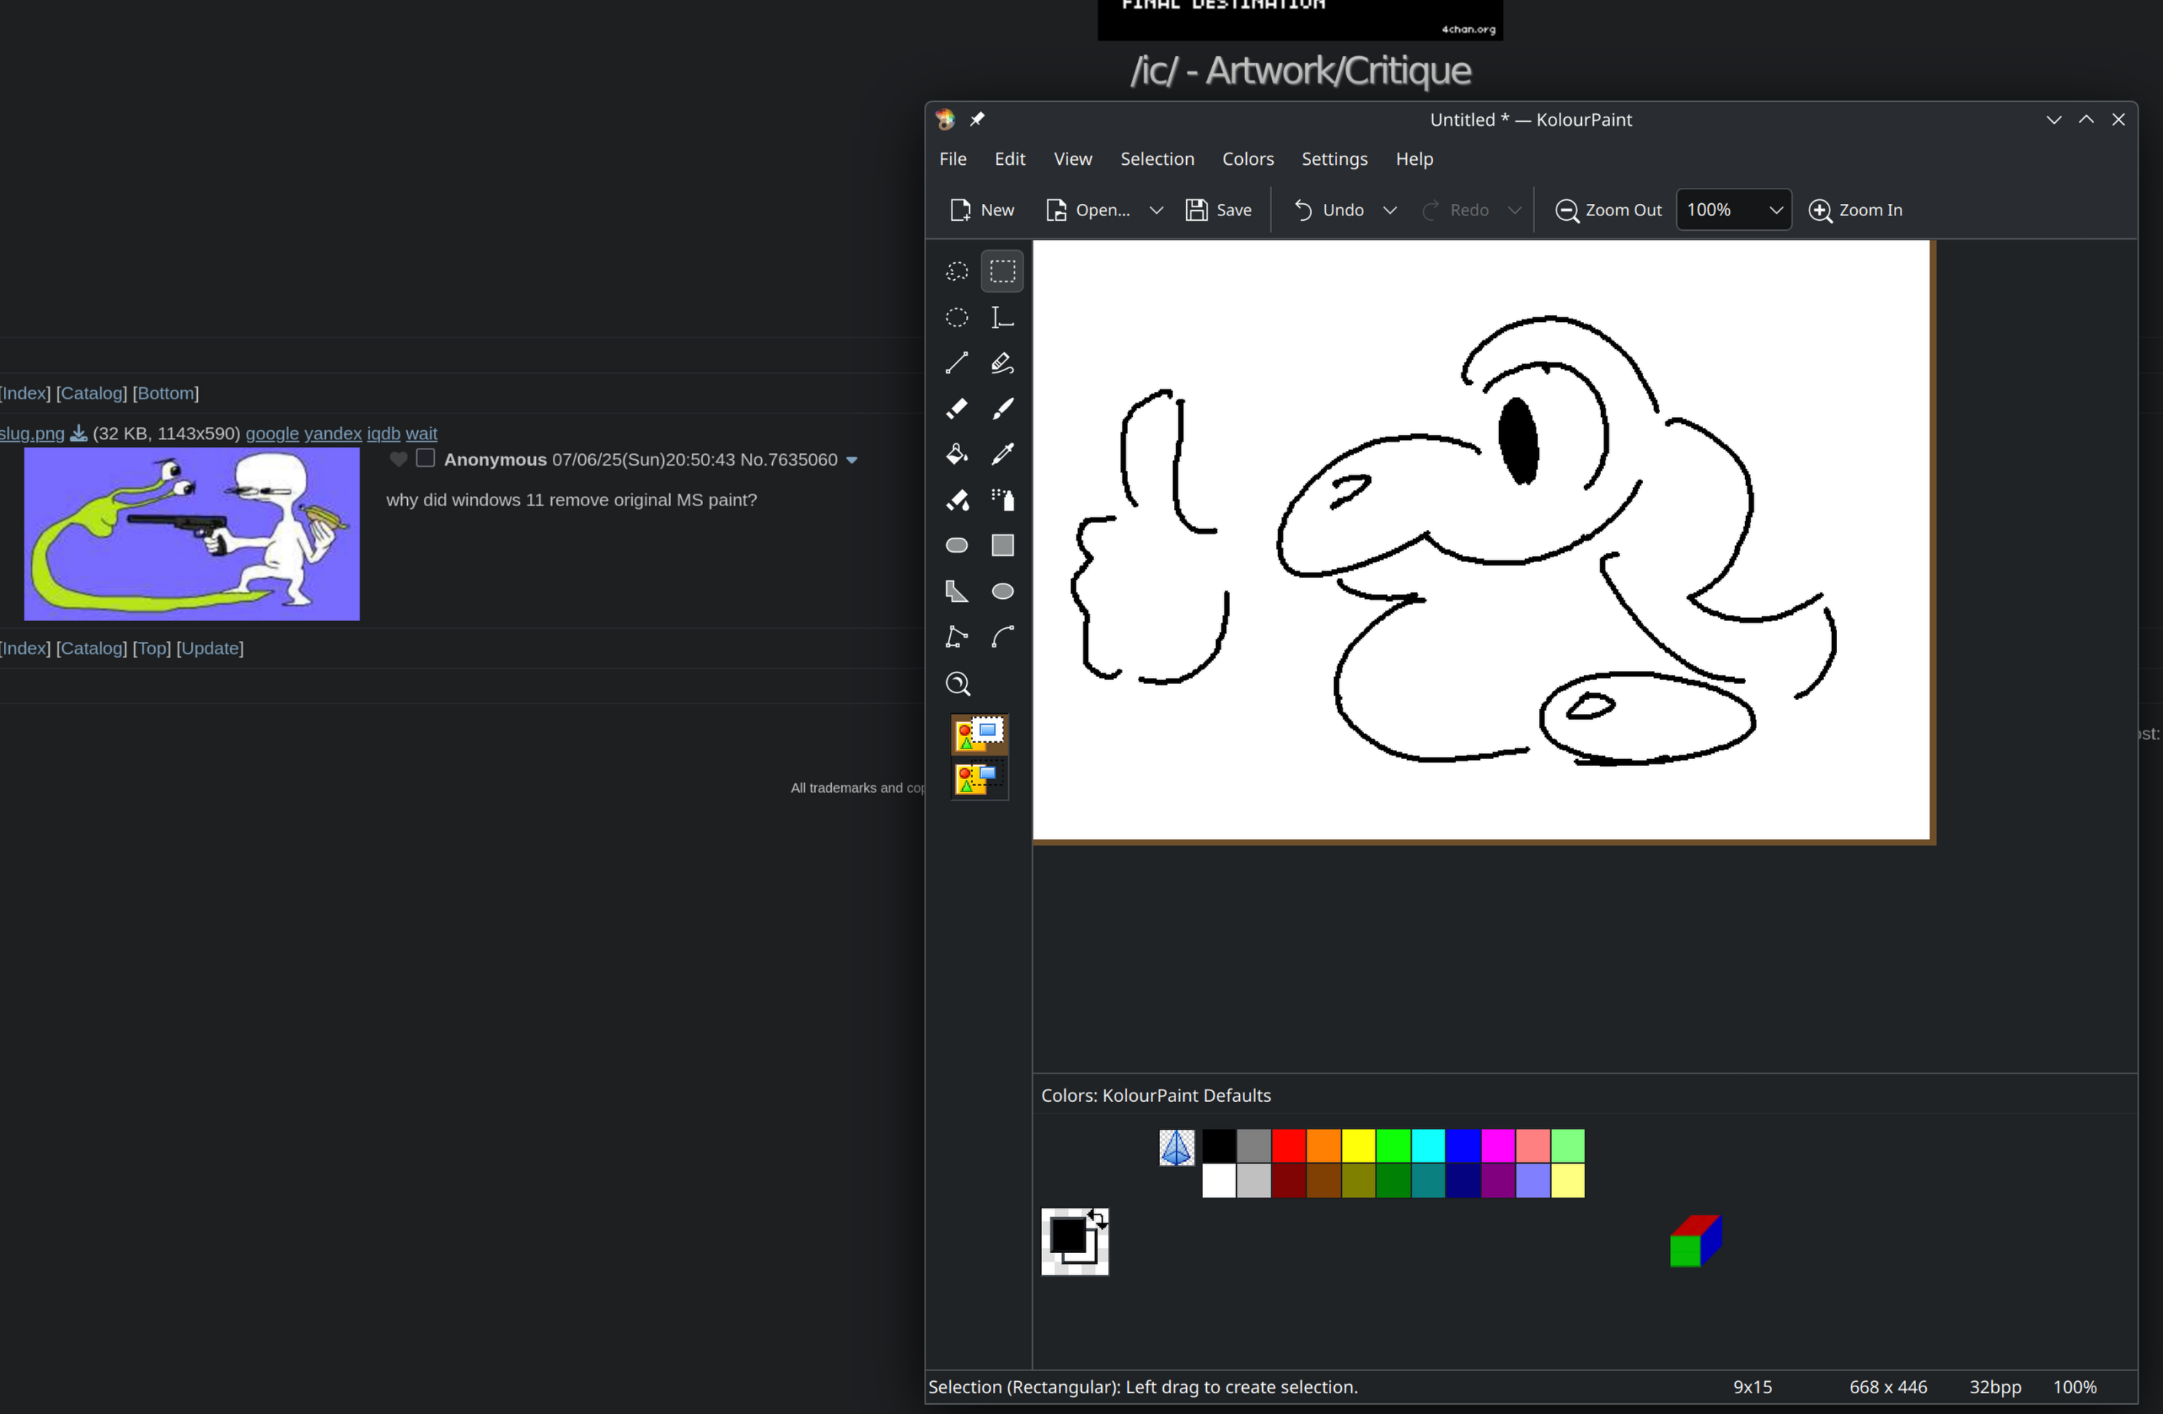Click the download icon beside slug.png
Screen dimensions: 2163x1414
[79, 433]
